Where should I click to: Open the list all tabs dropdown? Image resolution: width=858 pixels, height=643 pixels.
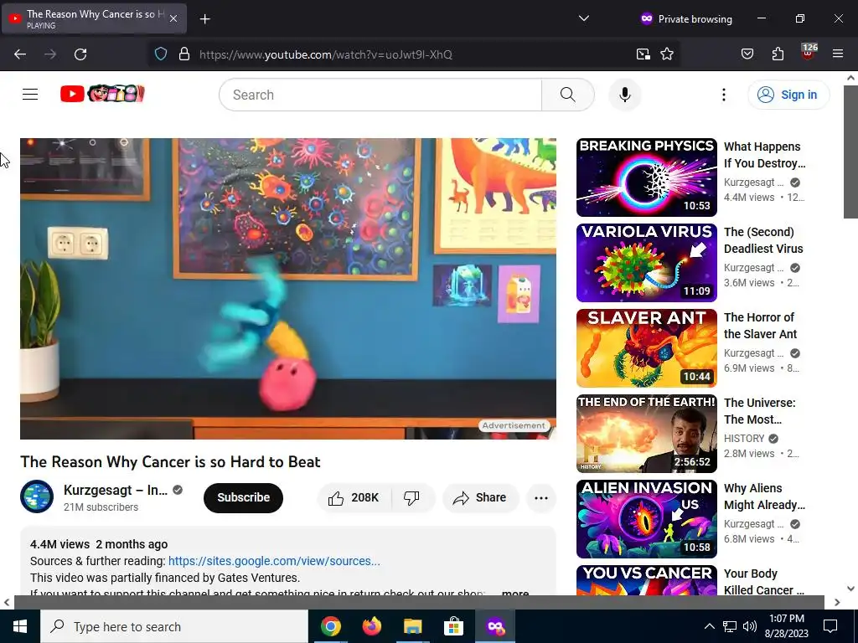584,18
